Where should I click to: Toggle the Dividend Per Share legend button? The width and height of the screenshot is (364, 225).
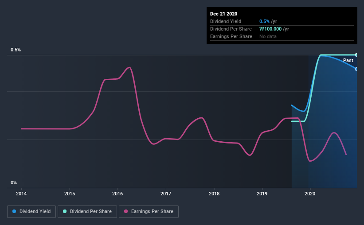87,212
